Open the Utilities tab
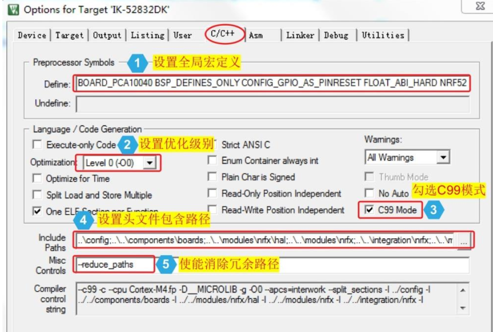Screen dimensions: 493x332 point(382,35)
